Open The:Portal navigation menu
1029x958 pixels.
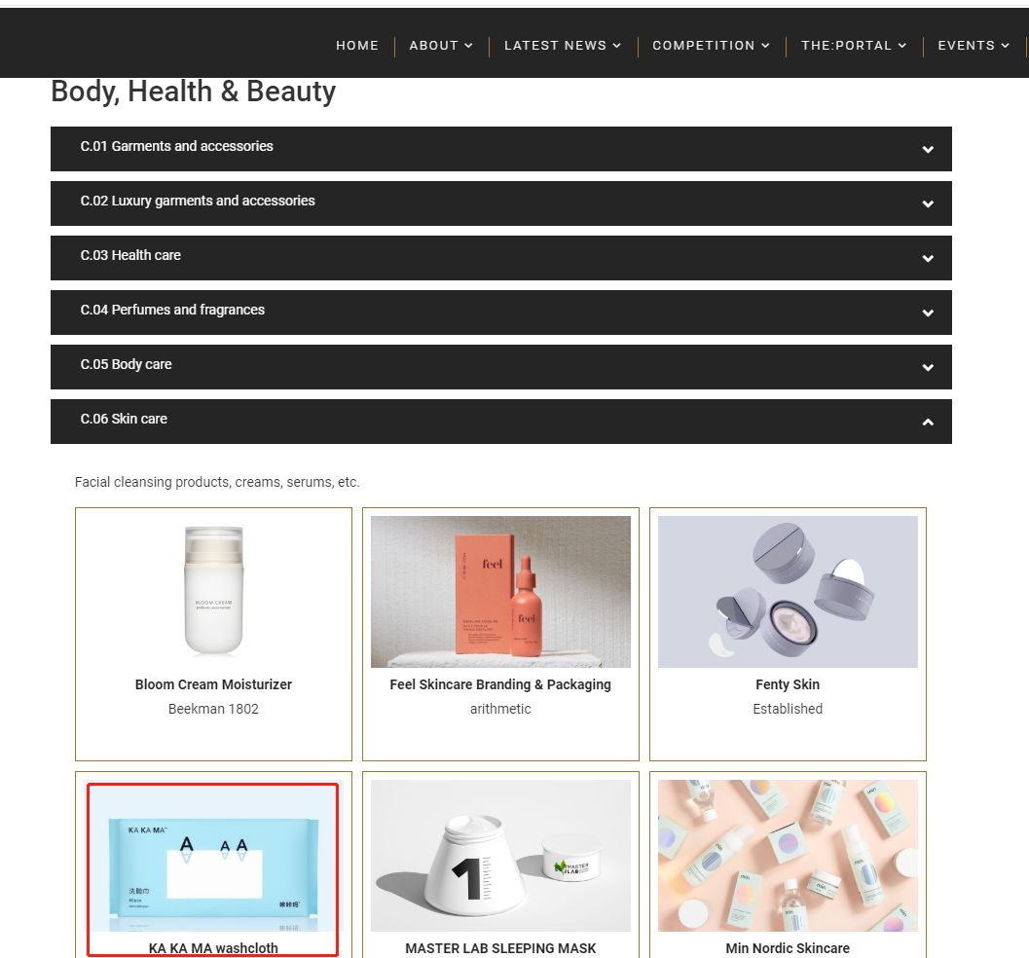(853, 46)
